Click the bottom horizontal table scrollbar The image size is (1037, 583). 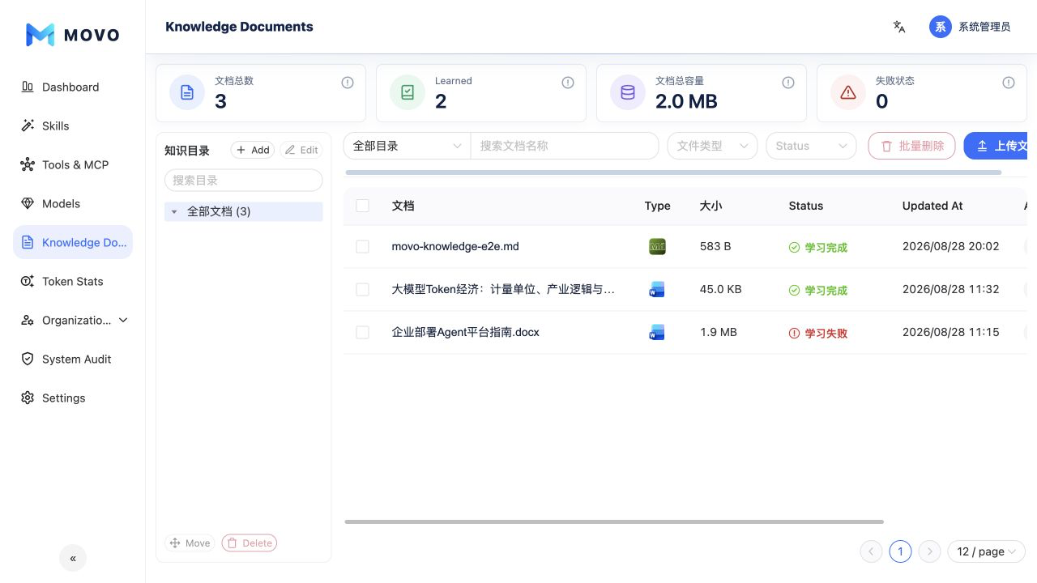coord(614,521)
